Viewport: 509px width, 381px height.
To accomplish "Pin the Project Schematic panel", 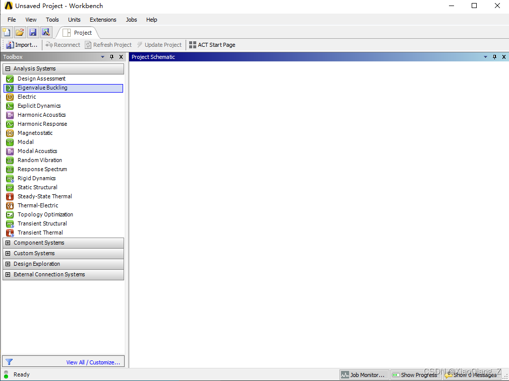I will (x=494, y=57).
